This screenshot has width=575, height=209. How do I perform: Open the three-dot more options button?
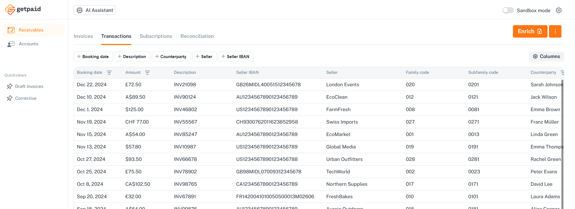[555, 31]
